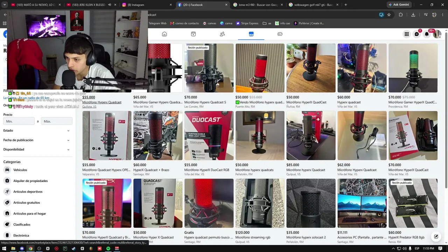This screenshot has height=252, width=448.
Task: Expand the Estado filter
Action: [x=36, y=131]
